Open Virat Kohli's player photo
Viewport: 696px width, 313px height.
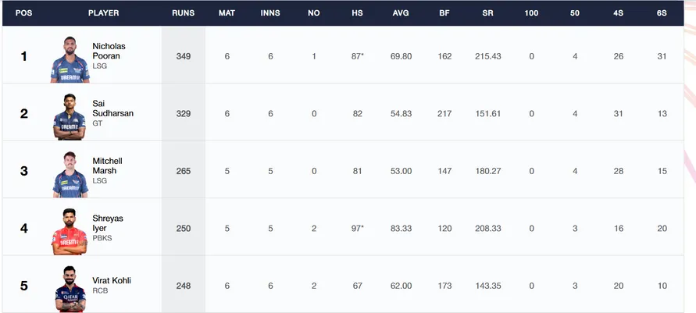70,289
